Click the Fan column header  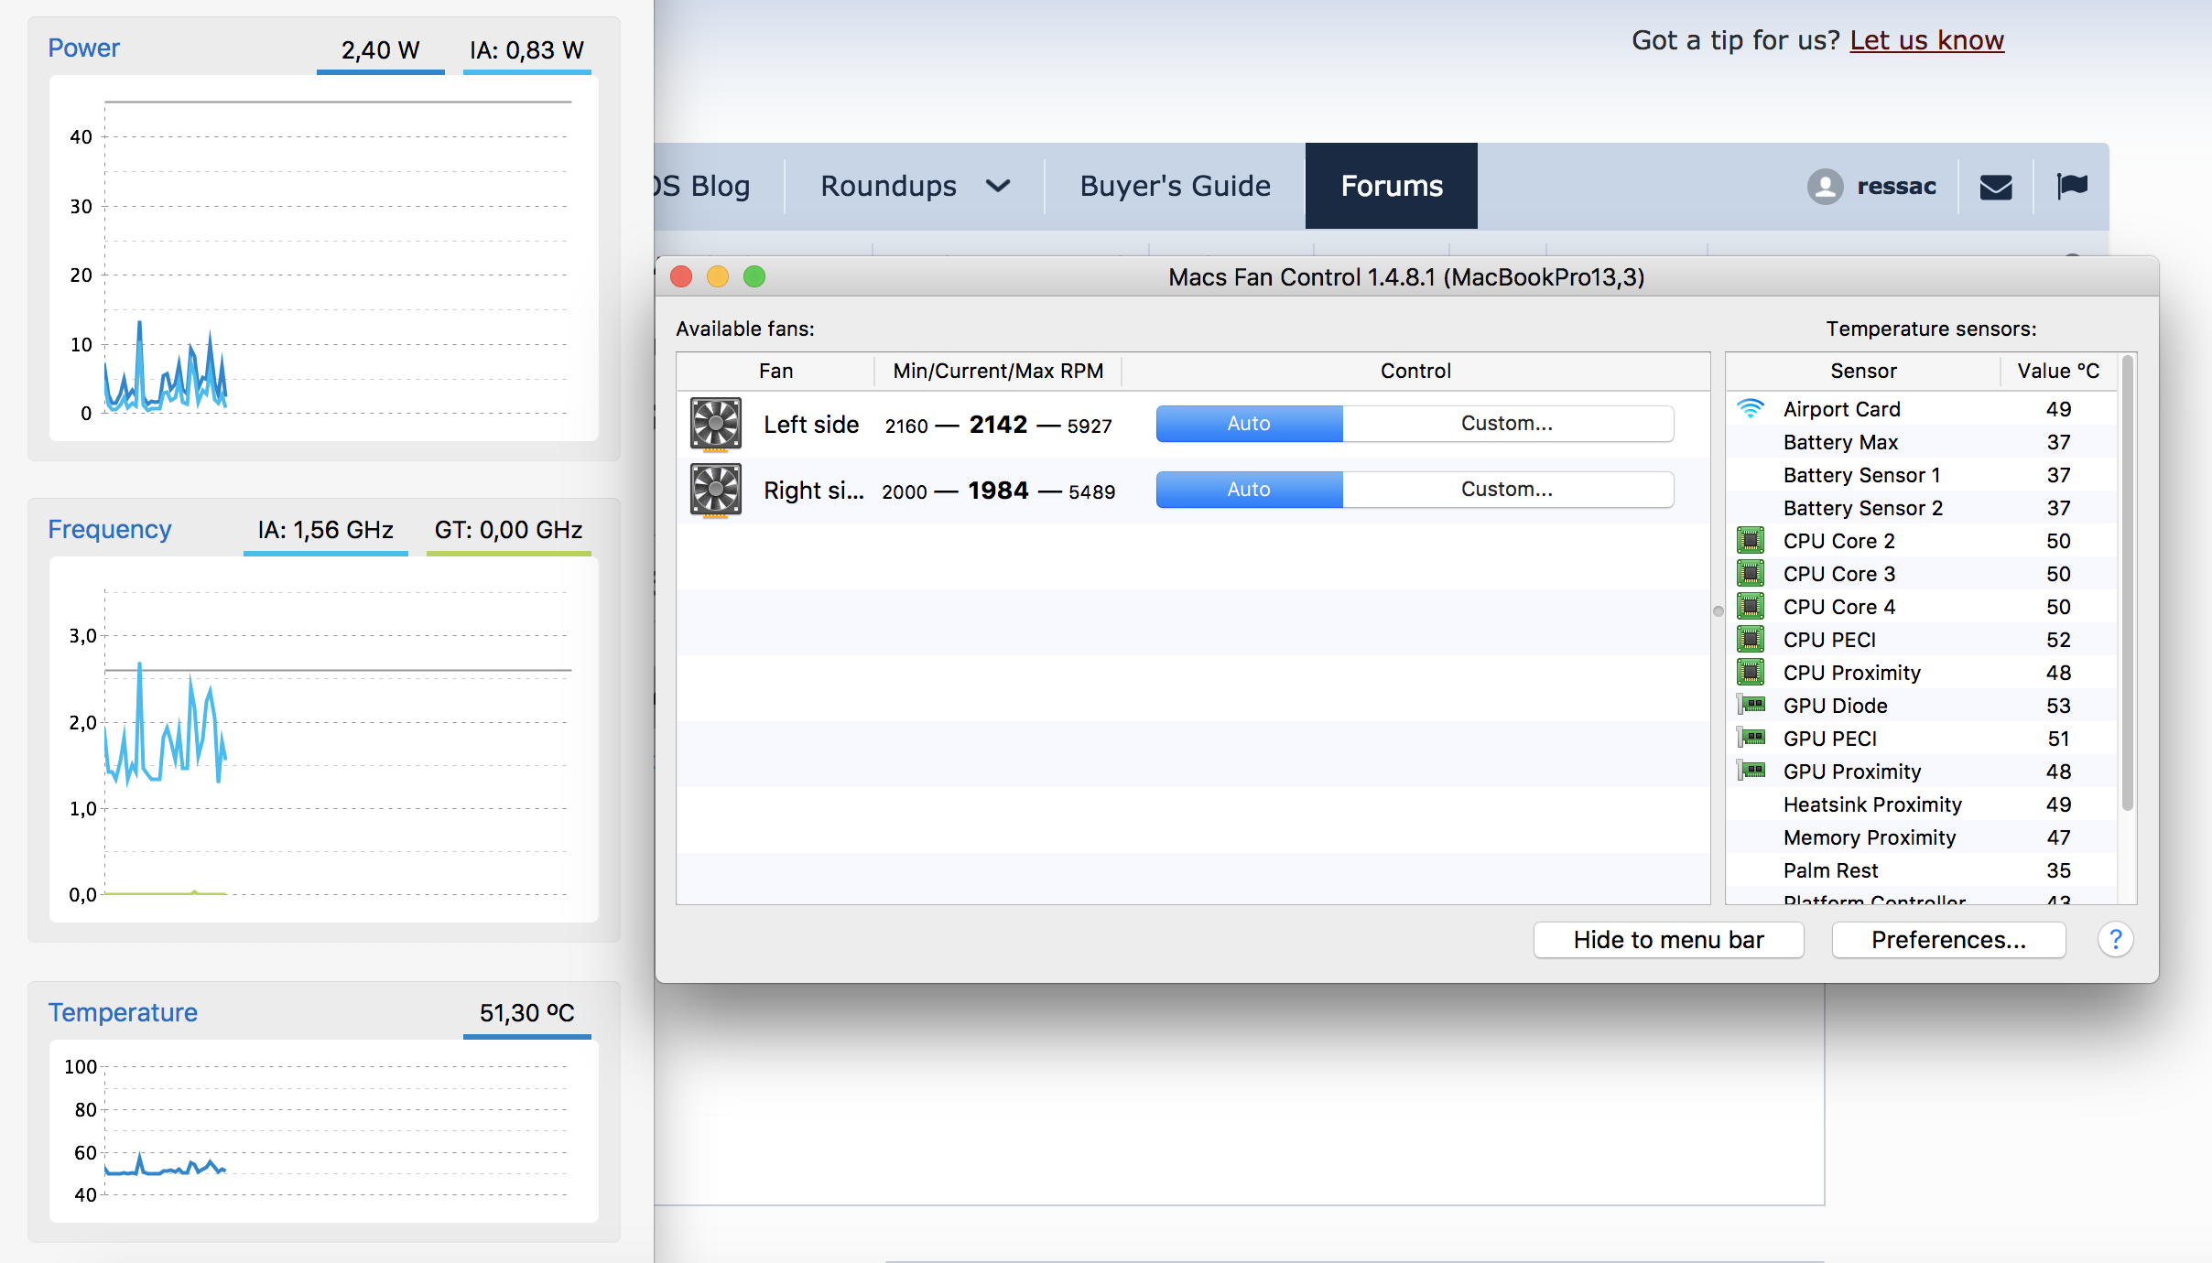click(775, 371)
